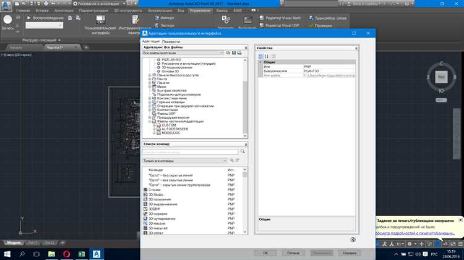
Task: Click the Справка button
Action: pyautogui.click(x=349, y=253)
